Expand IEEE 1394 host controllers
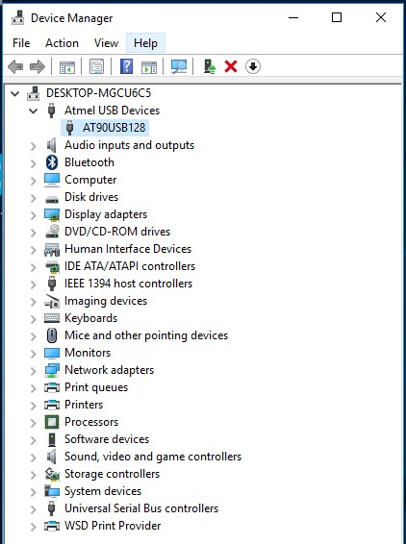Viewport: 406px width, 544px height. point(34,284)
